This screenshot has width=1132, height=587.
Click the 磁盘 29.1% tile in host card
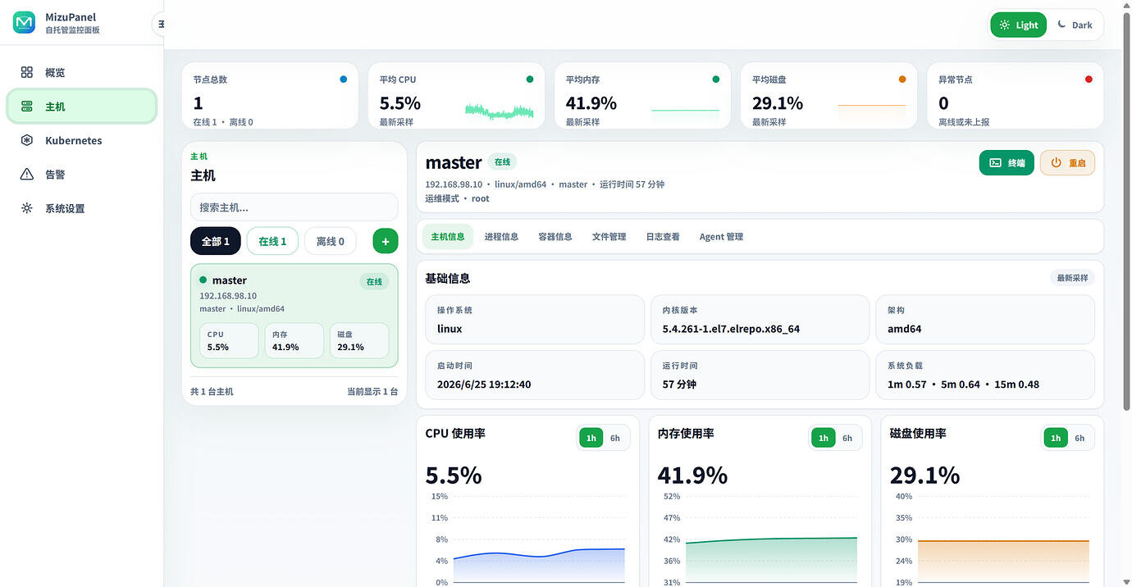coord(359,341)
